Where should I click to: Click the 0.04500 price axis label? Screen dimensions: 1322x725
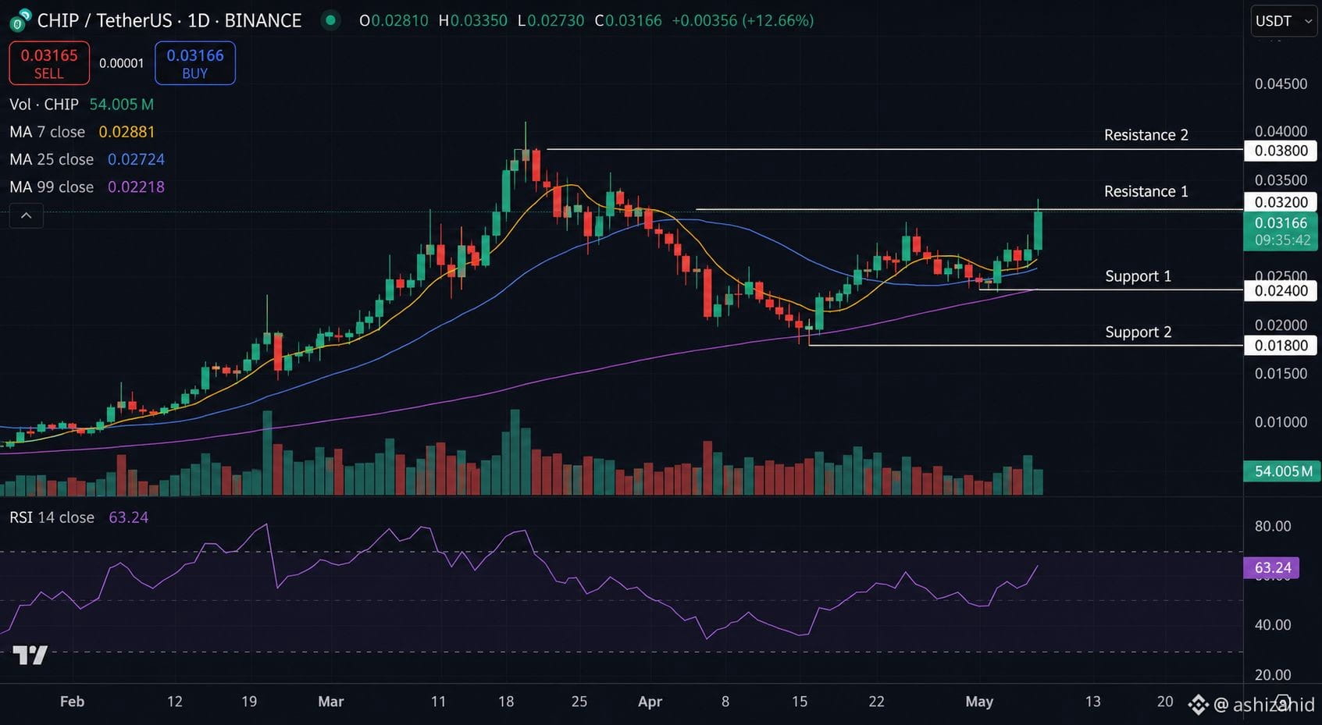coord(1281,84)
